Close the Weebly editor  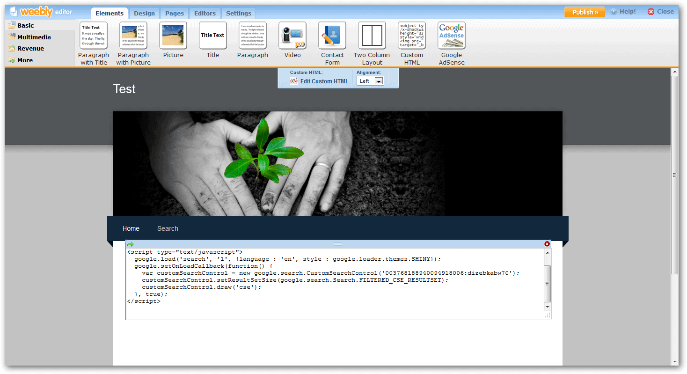(660, 12)
